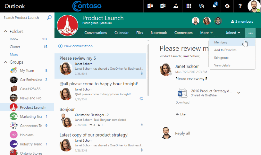The width and height of the screenshot is (261, 155).
Task: Click the Product Launch rocket logo
Action: [x=67, y=26]
